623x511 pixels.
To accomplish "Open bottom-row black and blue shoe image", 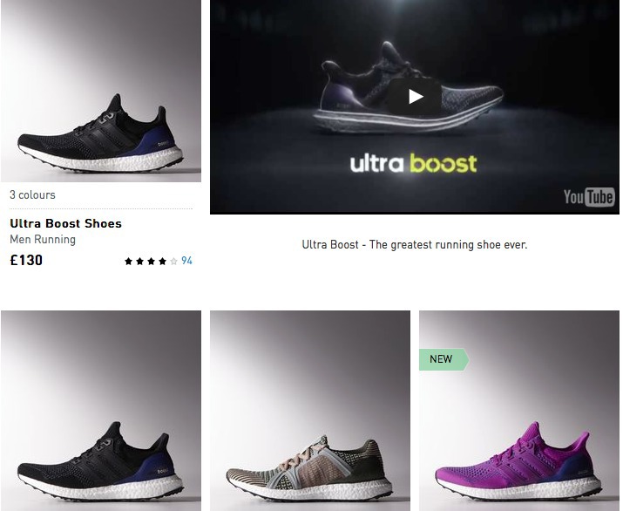I will click(x=101, y=411).
